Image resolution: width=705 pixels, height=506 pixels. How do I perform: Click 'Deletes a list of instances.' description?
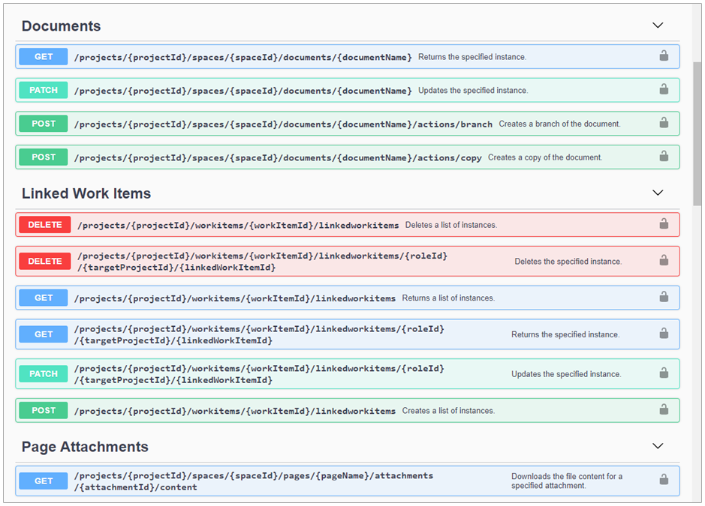(451, 225)
